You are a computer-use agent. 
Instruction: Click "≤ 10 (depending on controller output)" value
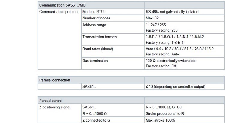[x=175, y=87]
